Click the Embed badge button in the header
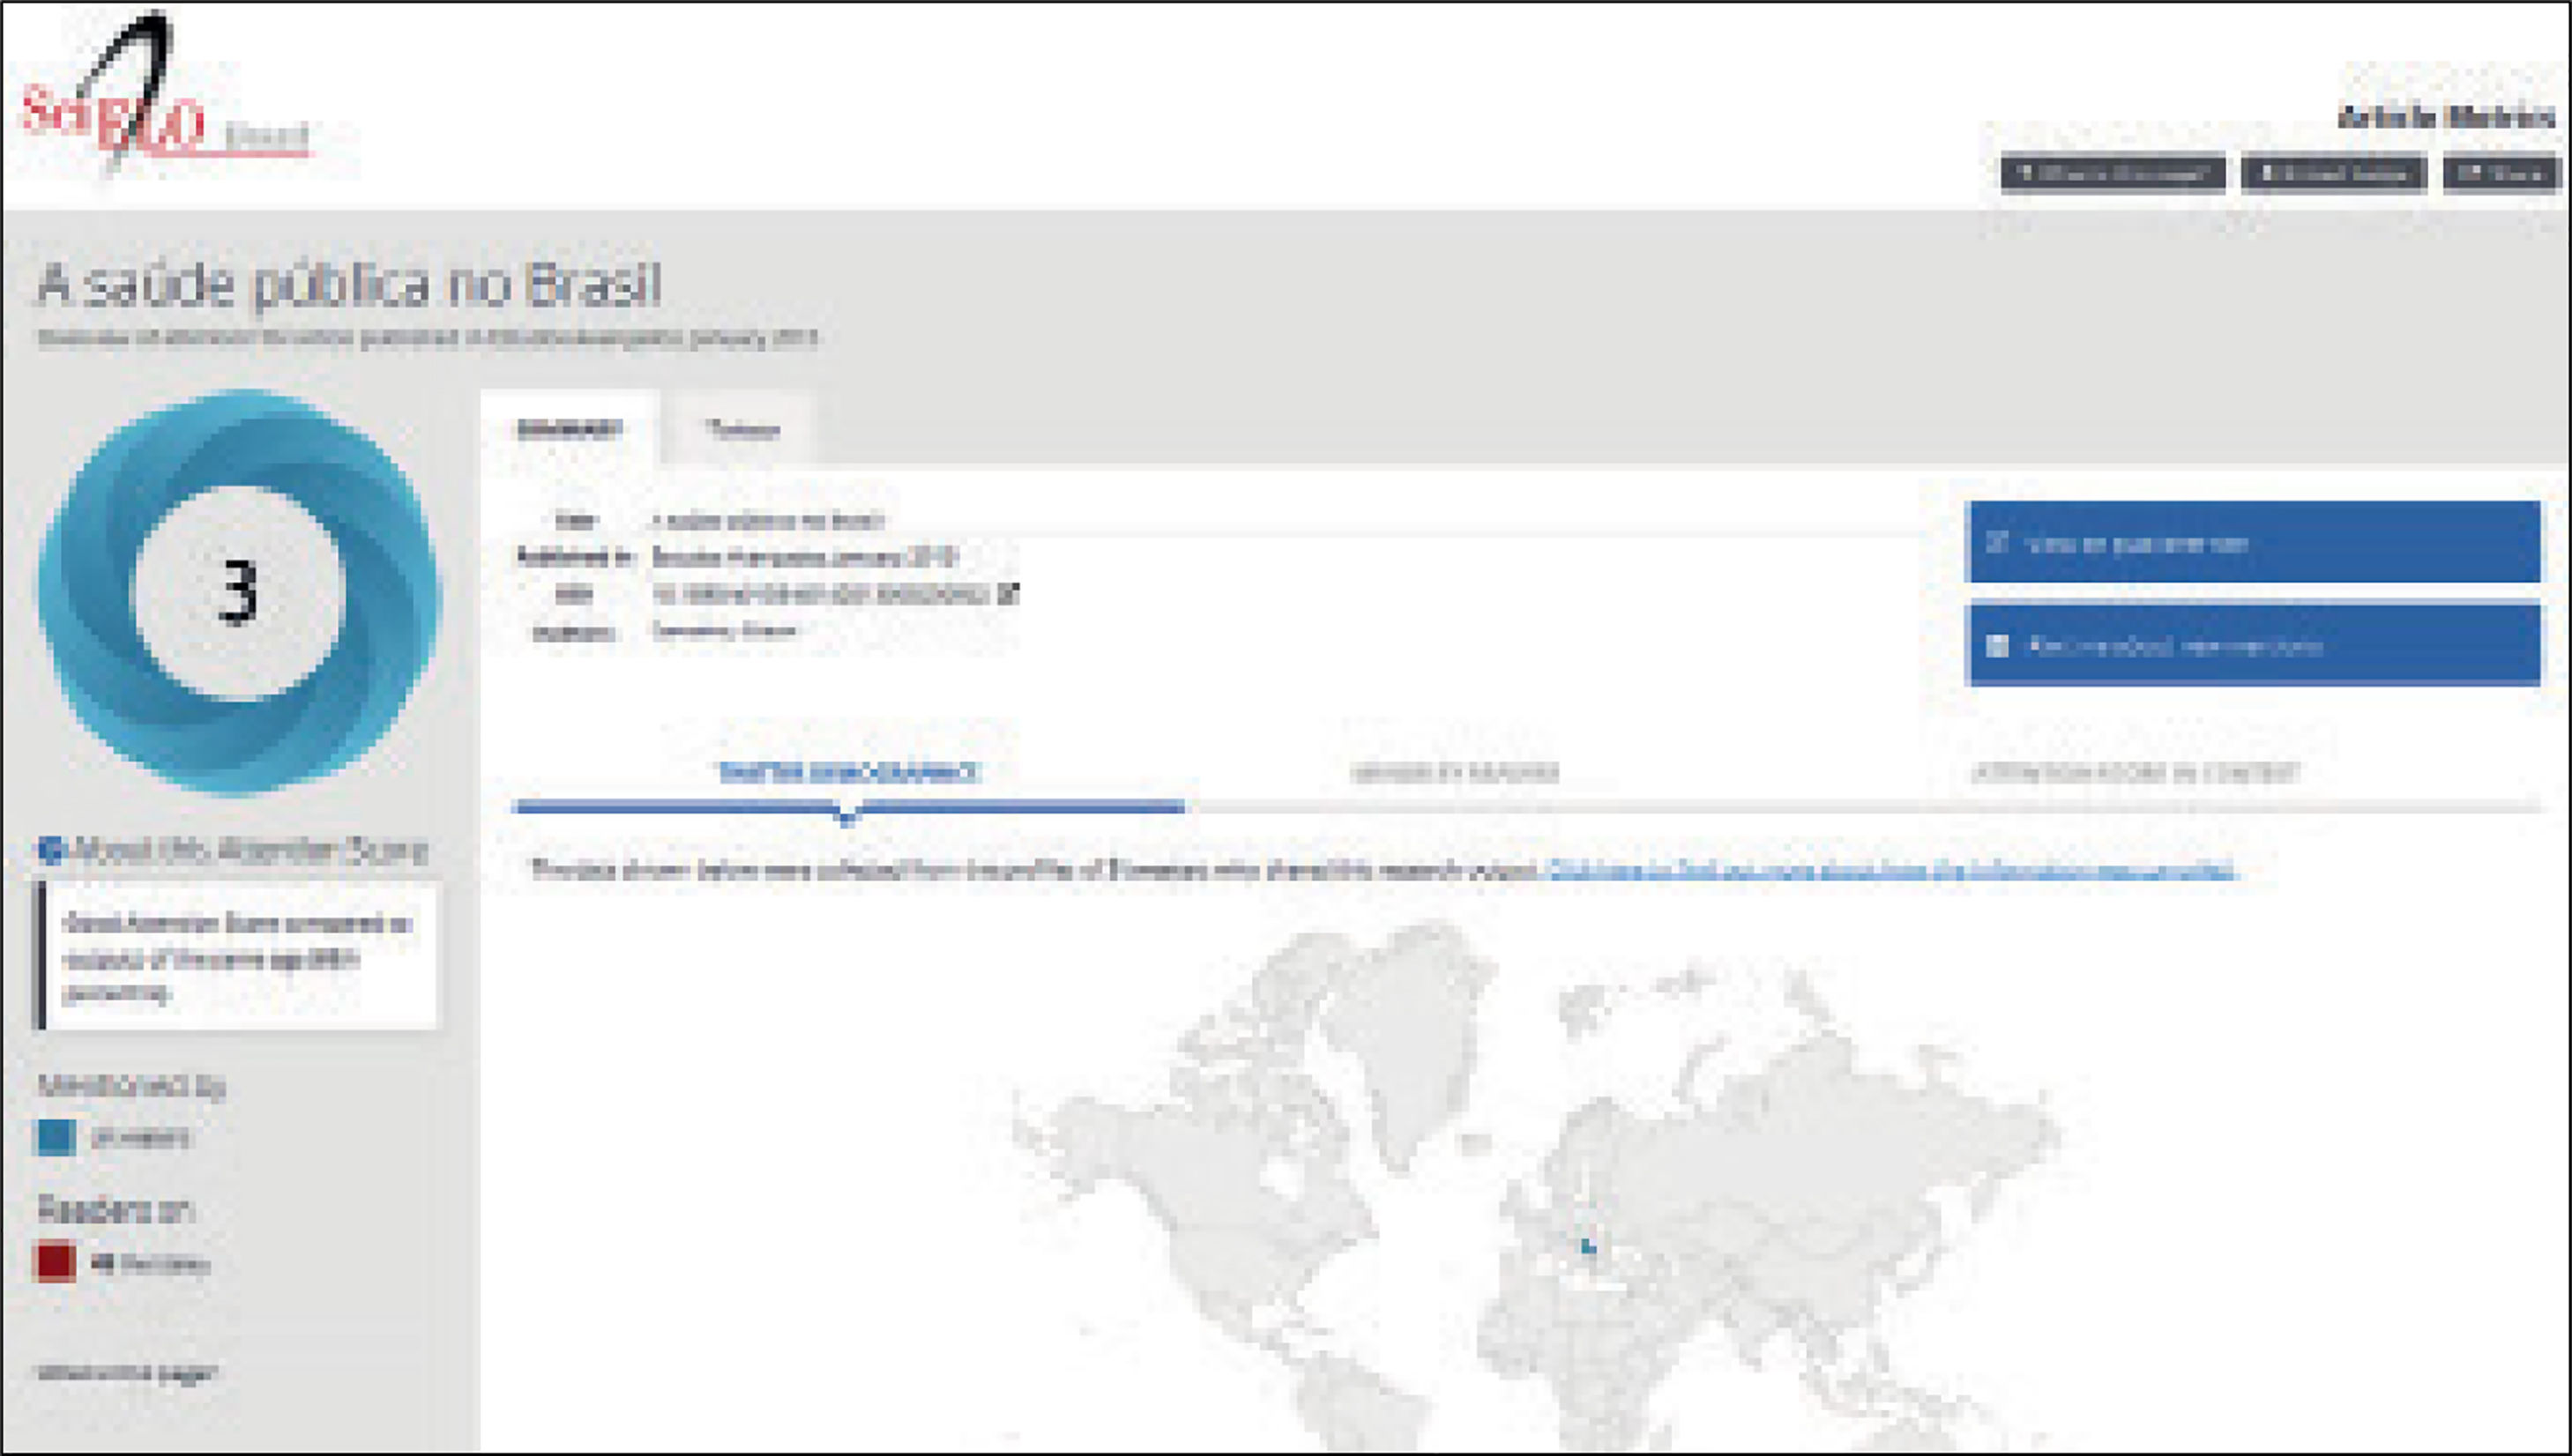This screenshot has height=1456, width=2572. click(2333, 173)
